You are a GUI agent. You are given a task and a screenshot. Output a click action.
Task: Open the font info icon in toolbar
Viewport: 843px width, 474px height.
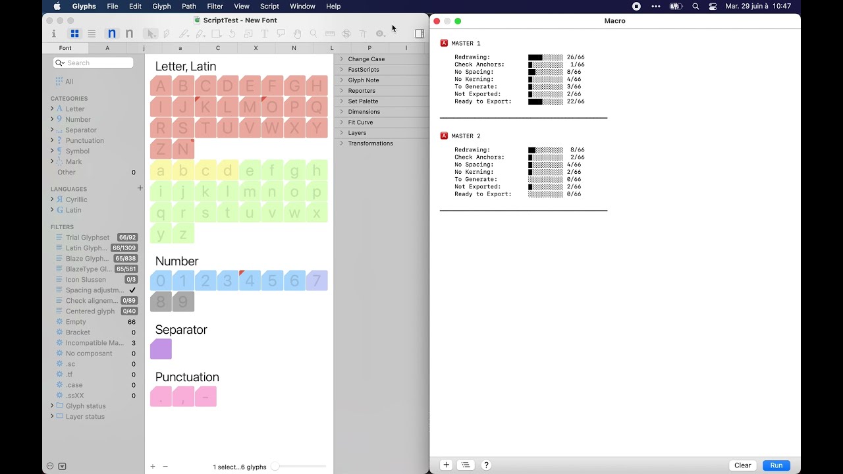[x=54, y=34]
